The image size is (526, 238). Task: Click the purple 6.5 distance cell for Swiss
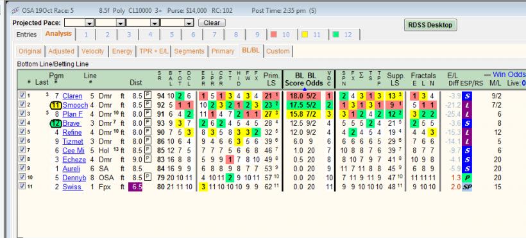tap(135, 187)
